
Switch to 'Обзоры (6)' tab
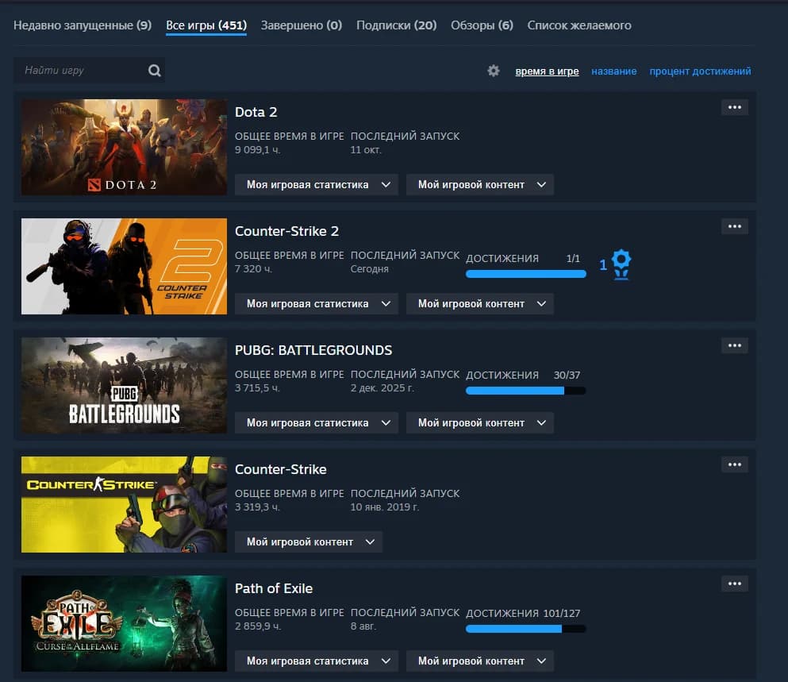482,25
